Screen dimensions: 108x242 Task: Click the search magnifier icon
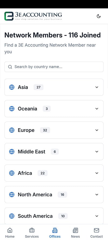click(x=10, y=67)
